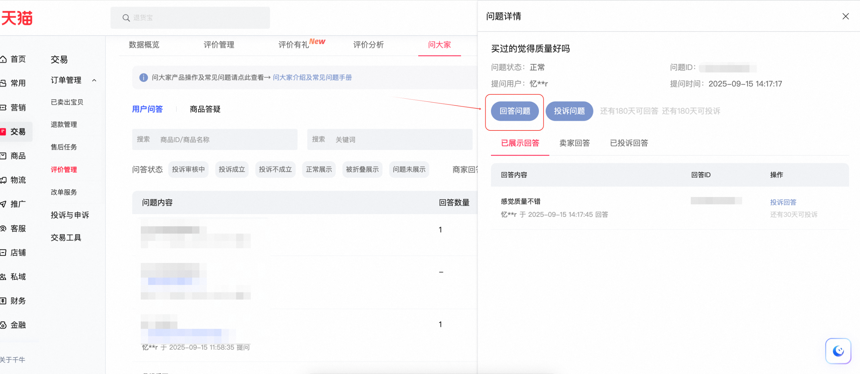
Task: Open 退款管理 submenu item
Action: click(x=64, y=124)
